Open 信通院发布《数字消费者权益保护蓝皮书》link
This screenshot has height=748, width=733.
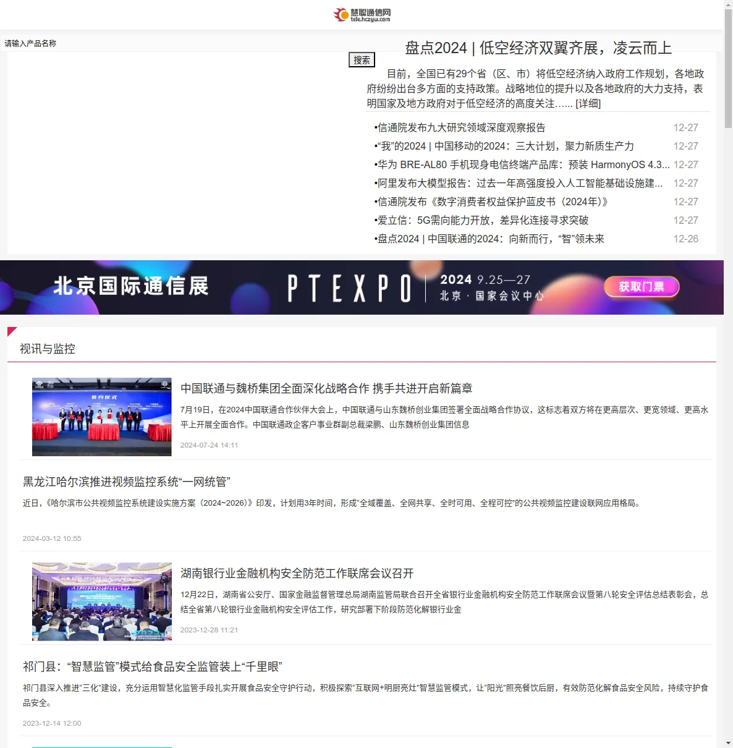coord(492,202)
